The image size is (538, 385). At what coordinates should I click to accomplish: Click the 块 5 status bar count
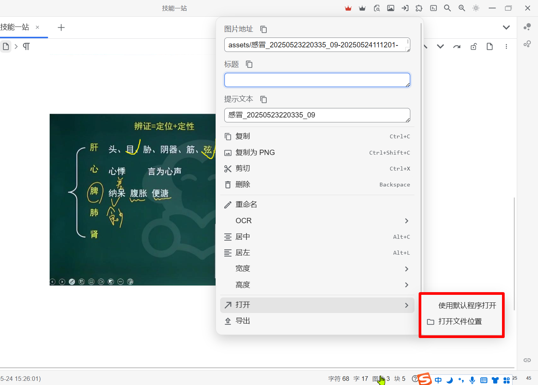[400, 379]
